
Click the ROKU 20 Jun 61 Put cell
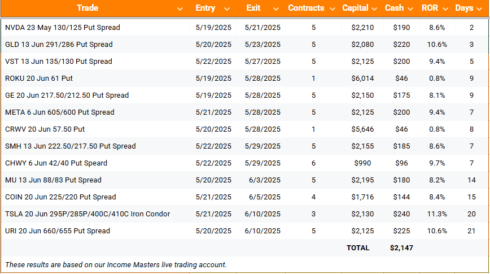point(95,78)
